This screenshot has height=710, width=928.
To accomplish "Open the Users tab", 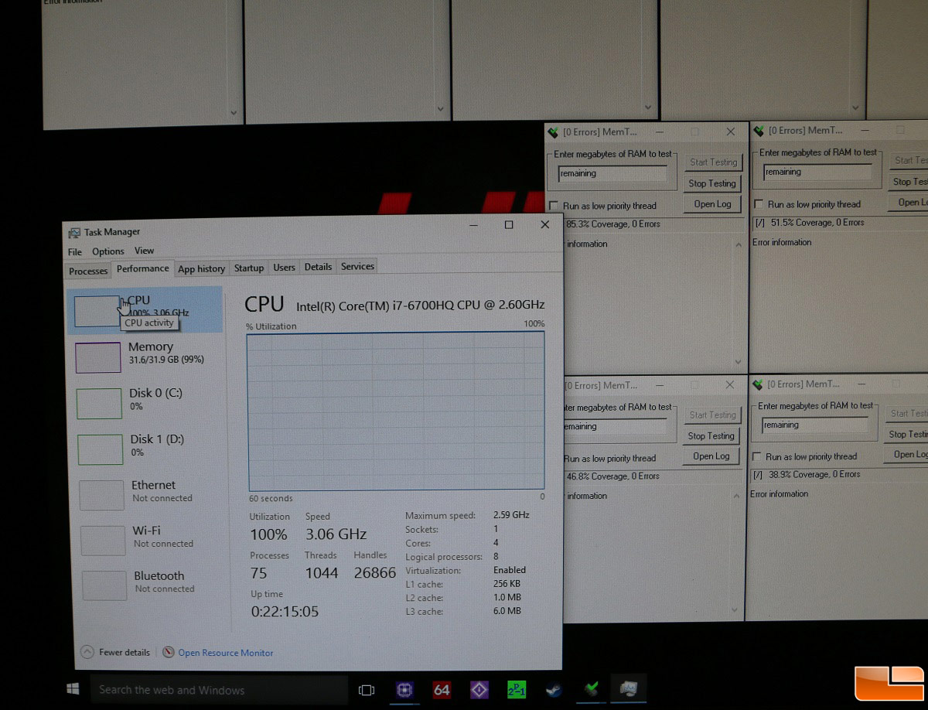I will [285, 268].
